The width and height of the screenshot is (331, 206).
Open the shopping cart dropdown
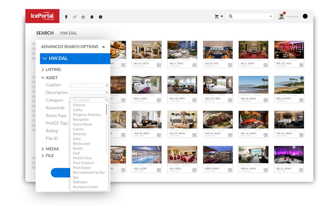(219, 17)
